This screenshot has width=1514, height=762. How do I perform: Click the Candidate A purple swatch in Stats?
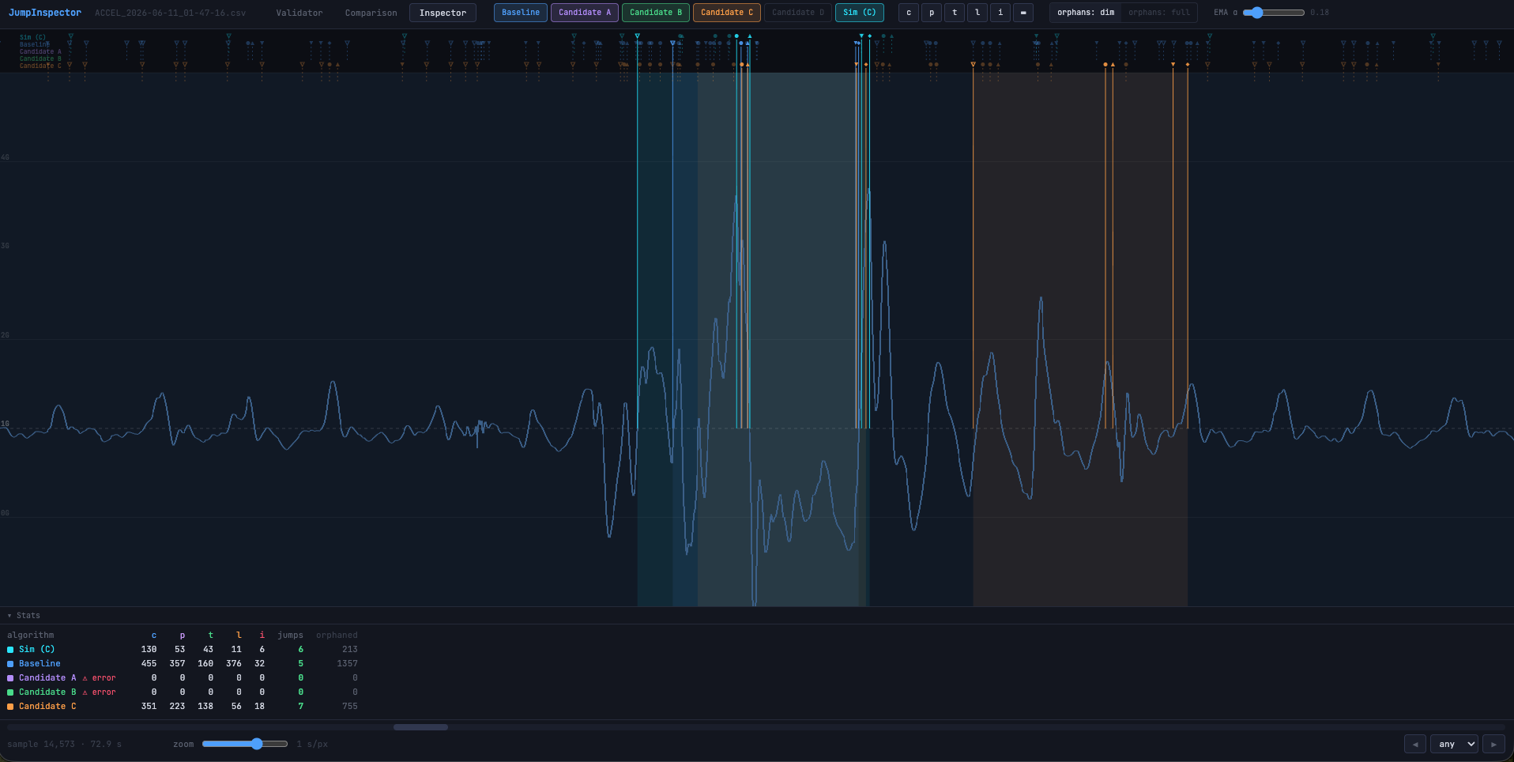pyautogui.click(x=10, y=678)
